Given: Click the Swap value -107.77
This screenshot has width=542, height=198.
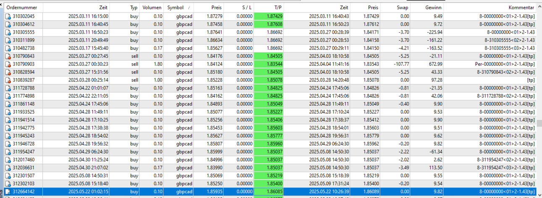Looking at the screenshot, I should [x=400, y=64].
